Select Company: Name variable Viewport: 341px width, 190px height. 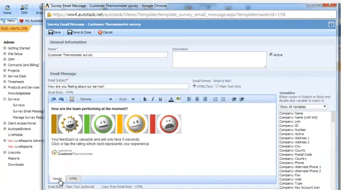pyautogui.click(x=291, y=113)
